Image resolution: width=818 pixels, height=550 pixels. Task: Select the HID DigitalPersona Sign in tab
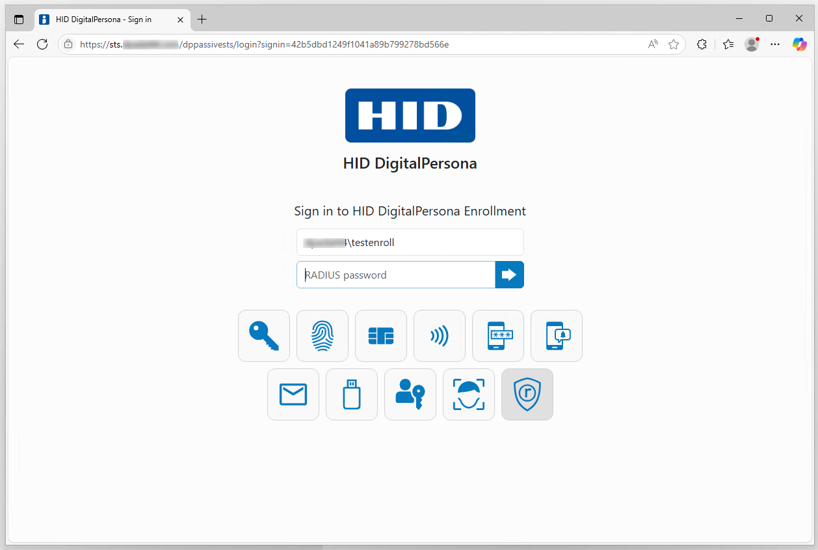104,20
